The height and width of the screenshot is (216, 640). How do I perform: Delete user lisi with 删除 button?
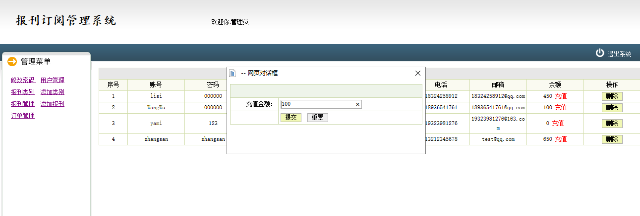tap(612, 96)
